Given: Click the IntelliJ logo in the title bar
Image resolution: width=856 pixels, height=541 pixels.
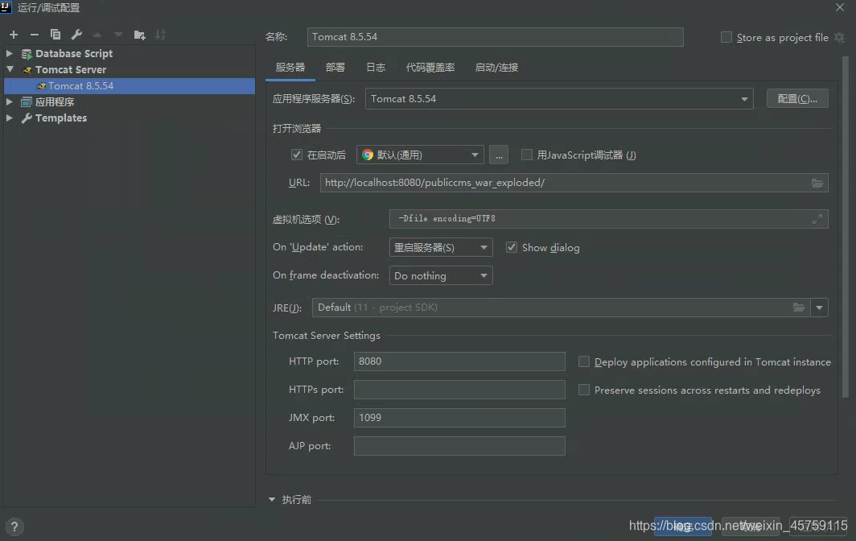Looking at the screenshot, I should 6,7.
